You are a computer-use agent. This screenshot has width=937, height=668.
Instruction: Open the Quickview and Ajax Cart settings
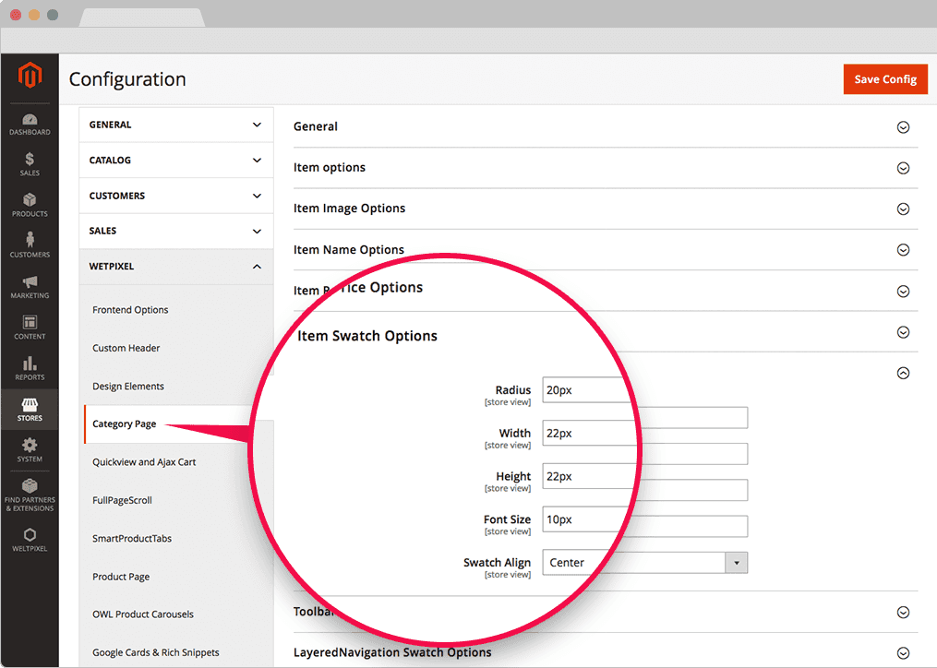click(144, 462)
